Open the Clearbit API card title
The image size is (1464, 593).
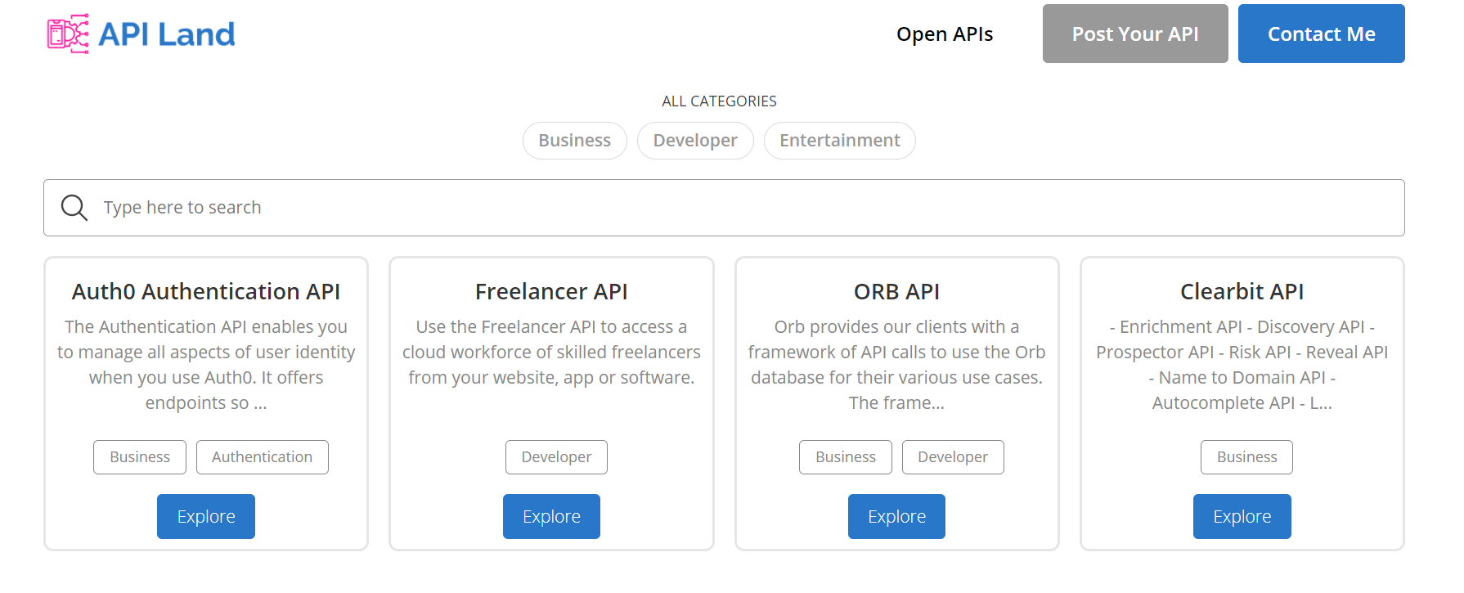[x=1242, y=291]
